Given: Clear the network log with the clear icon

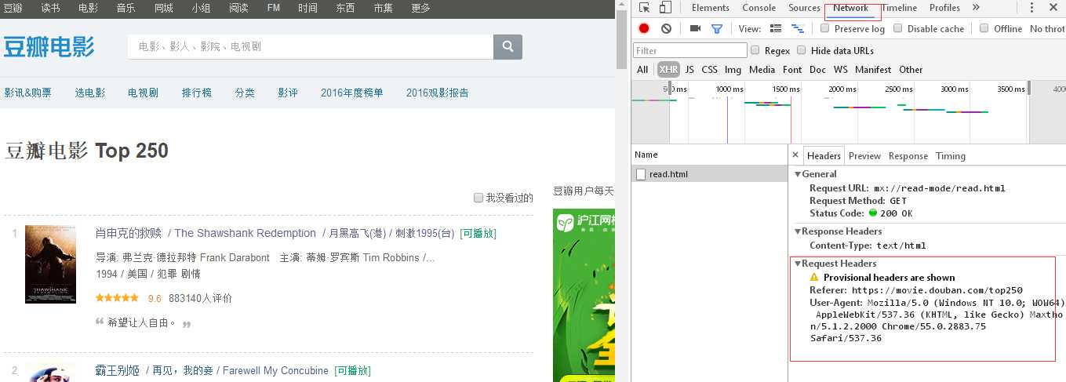Looking at the screenshot, I should coord(666,28).
